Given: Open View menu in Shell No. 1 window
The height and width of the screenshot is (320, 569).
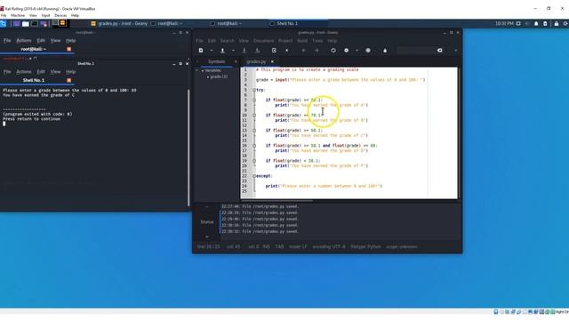Looking at the screenshot, I should pos(55,72).
